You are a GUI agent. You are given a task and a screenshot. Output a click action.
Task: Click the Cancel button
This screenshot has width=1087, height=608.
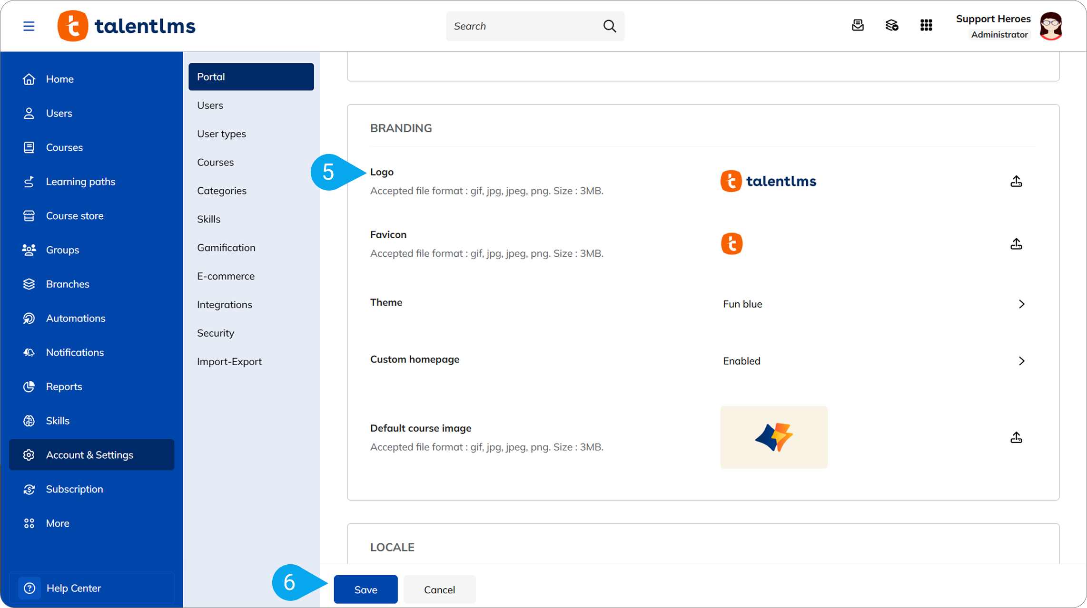pos(439,589)
